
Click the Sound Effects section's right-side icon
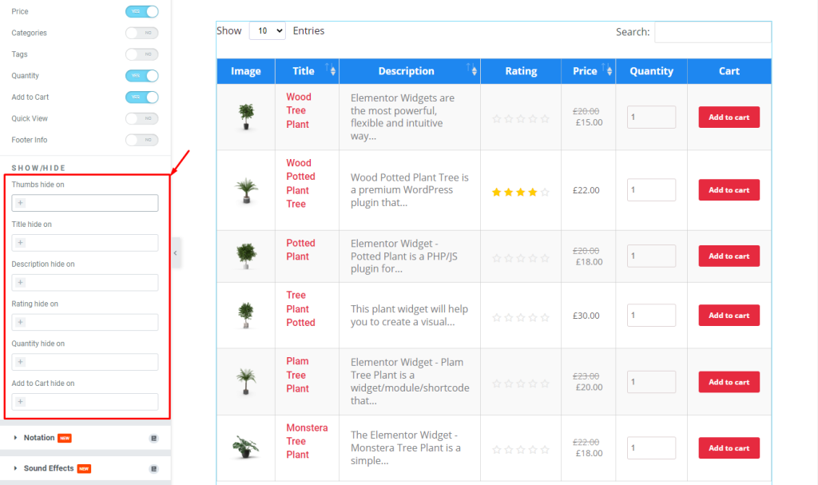pyautogui.click(x=154, y=469)
